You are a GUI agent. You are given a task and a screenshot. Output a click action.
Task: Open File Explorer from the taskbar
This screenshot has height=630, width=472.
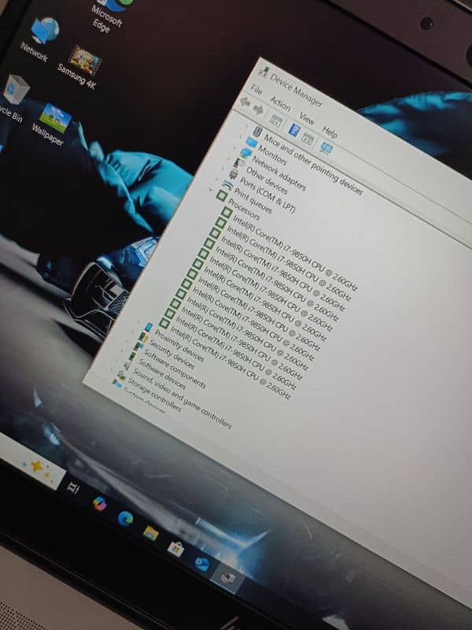point(150,533)
